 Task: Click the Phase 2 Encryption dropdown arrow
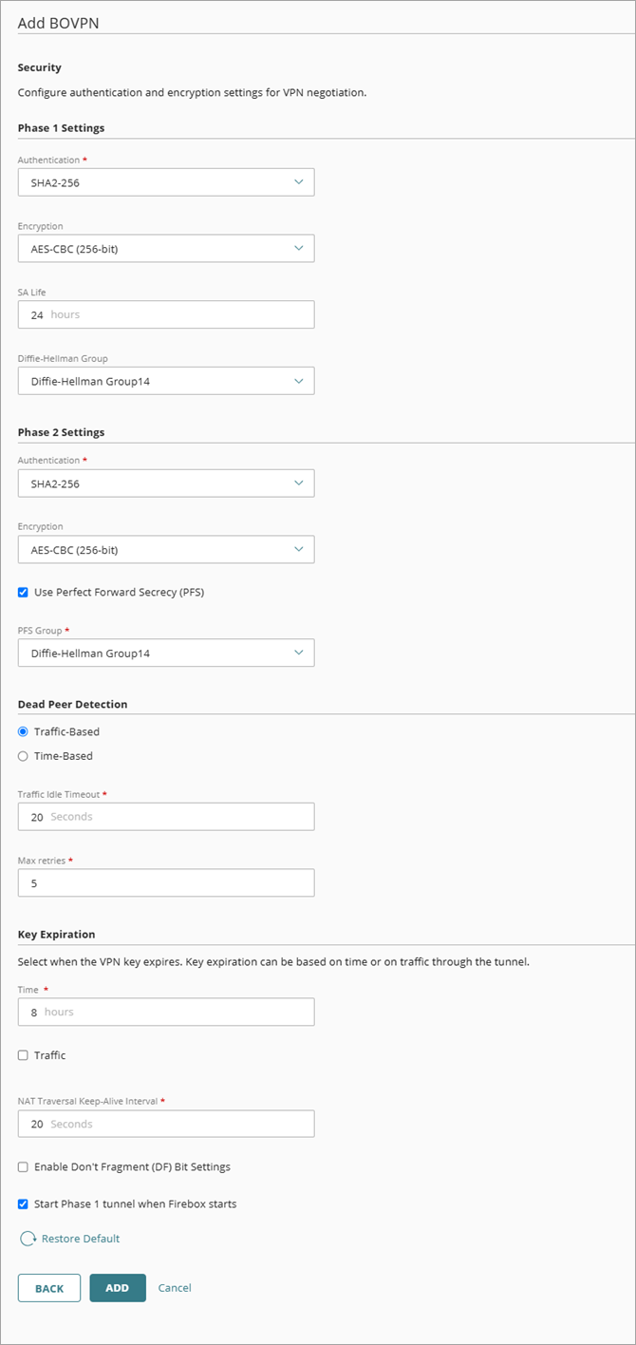click(301, 549)
